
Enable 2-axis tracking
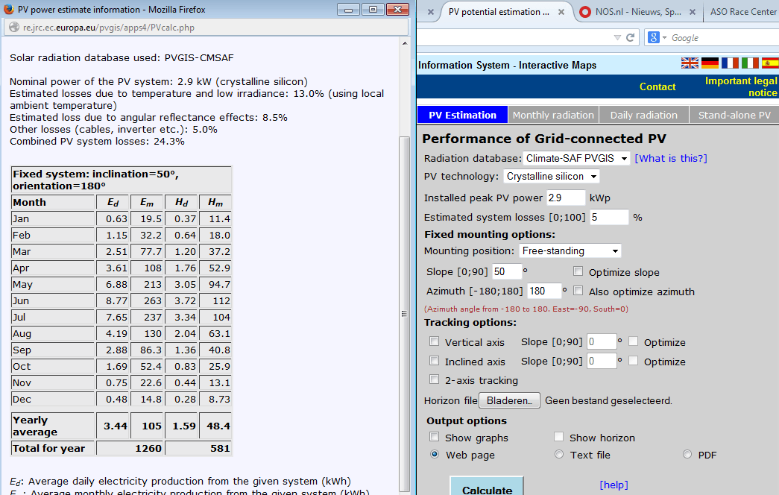point(434,379)
